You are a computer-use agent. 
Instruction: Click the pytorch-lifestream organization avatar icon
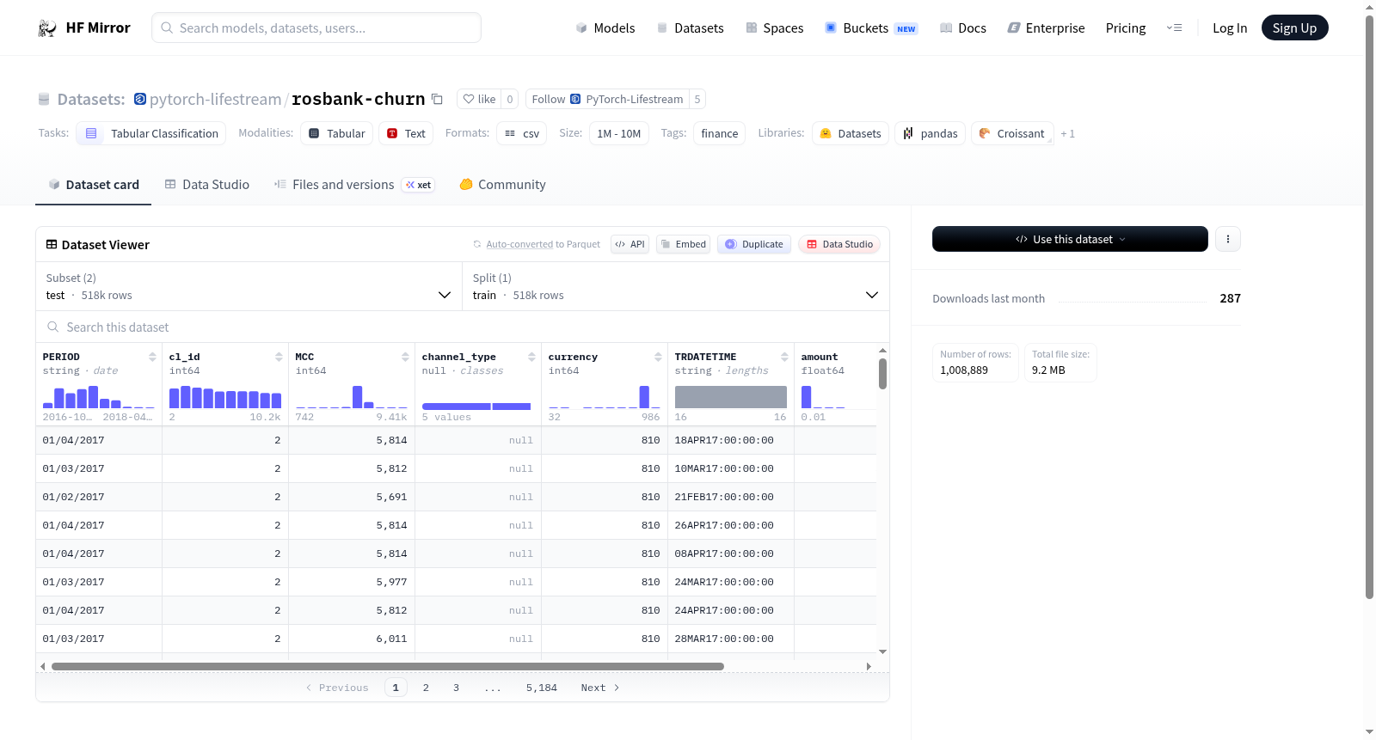click(140, 99)
